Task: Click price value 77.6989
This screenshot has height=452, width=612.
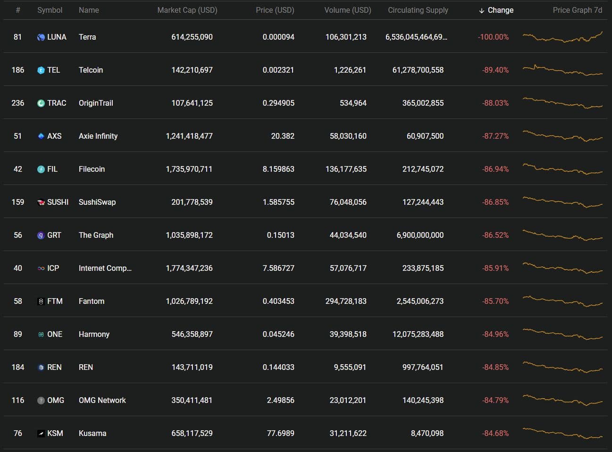Action: click(280, 433)
